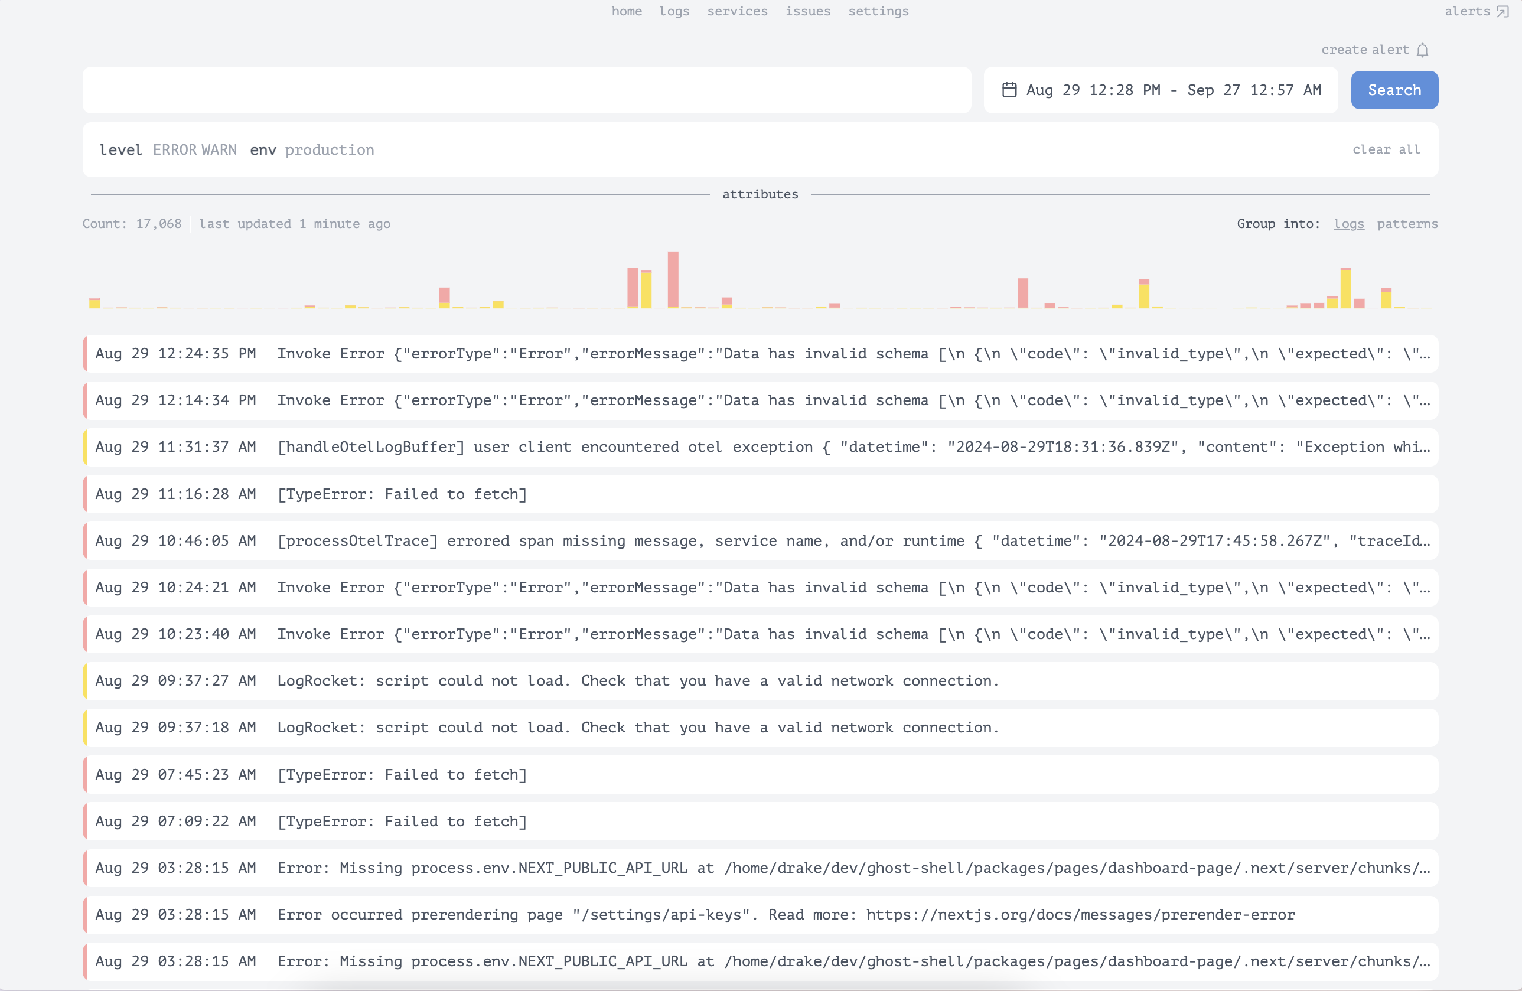Open the env production filter

click(x=329, y=149)
